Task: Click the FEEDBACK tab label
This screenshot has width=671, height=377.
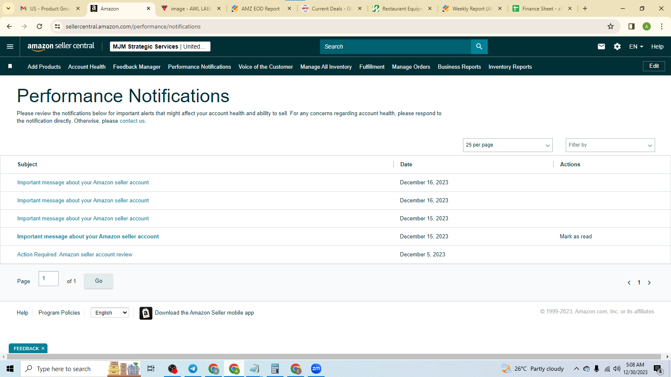Action: click(26, 349)
